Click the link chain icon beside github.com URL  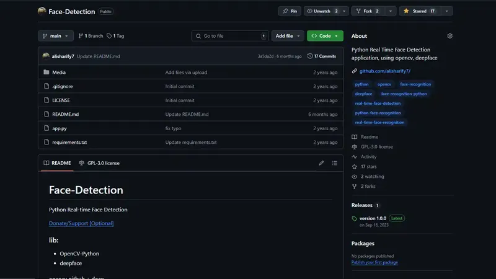[x=354, y=71]
